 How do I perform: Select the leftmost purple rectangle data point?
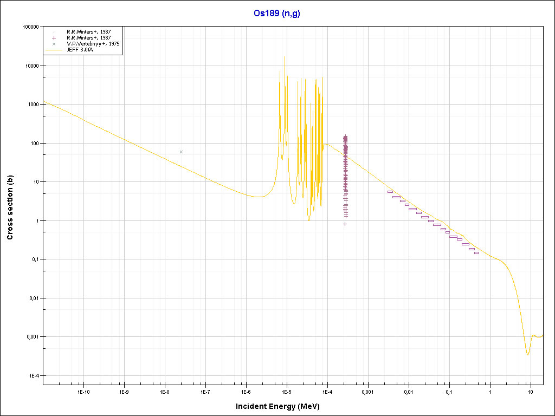[390, 192]
